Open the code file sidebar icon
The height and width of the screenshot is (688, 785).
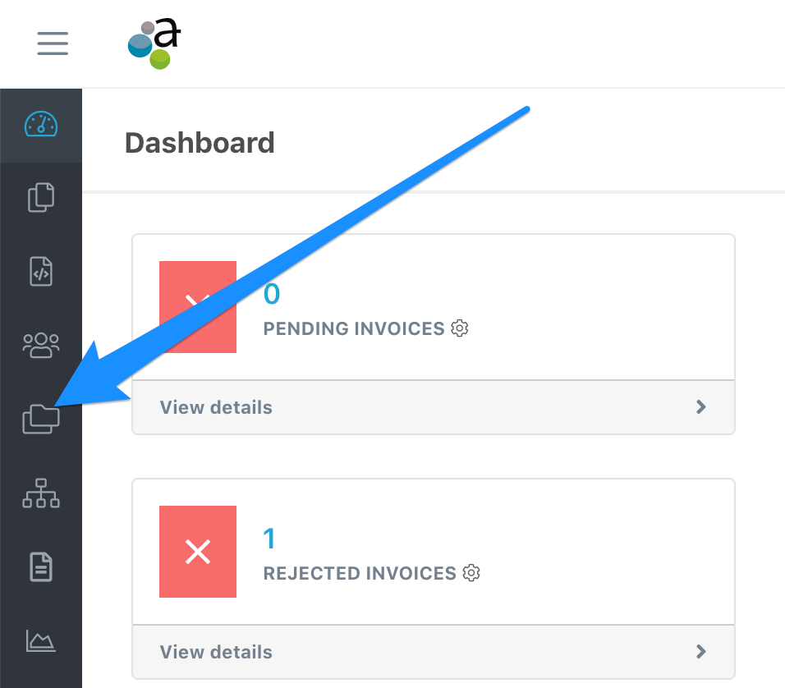coord(41,272)
